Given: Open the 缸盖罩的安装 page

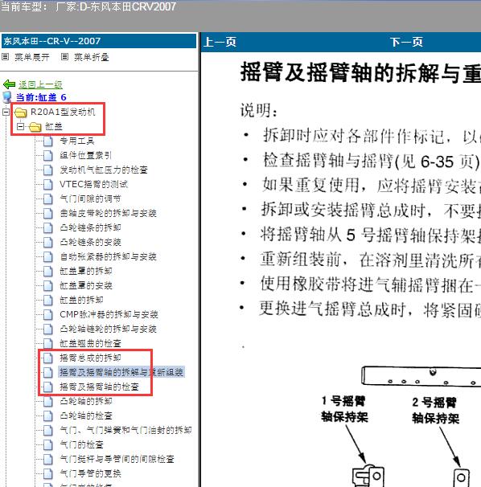Looking at the screenshot, I should pyautogui.click(x=86, y=285).
